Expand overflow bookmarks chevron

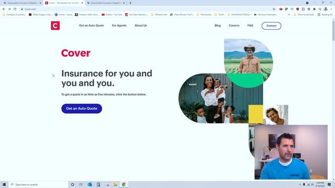tap(289, 15)
